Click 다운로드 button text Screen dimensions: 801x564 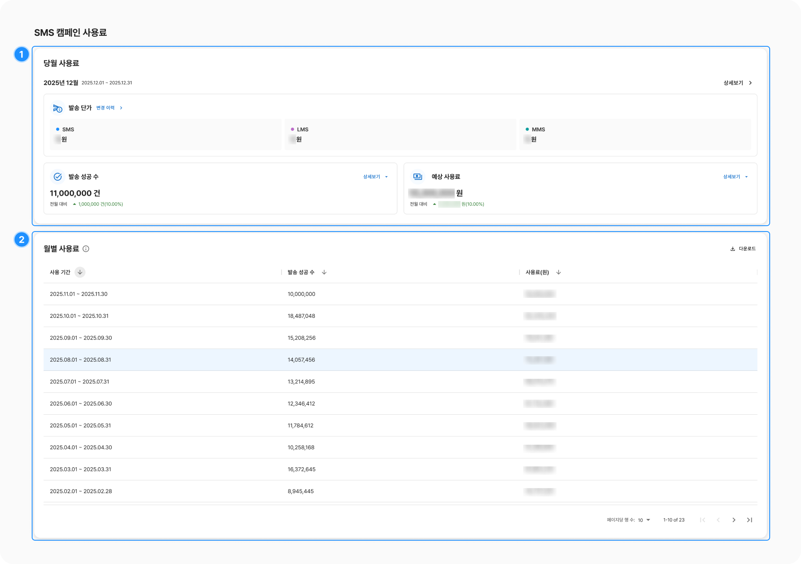pos(747,249)
